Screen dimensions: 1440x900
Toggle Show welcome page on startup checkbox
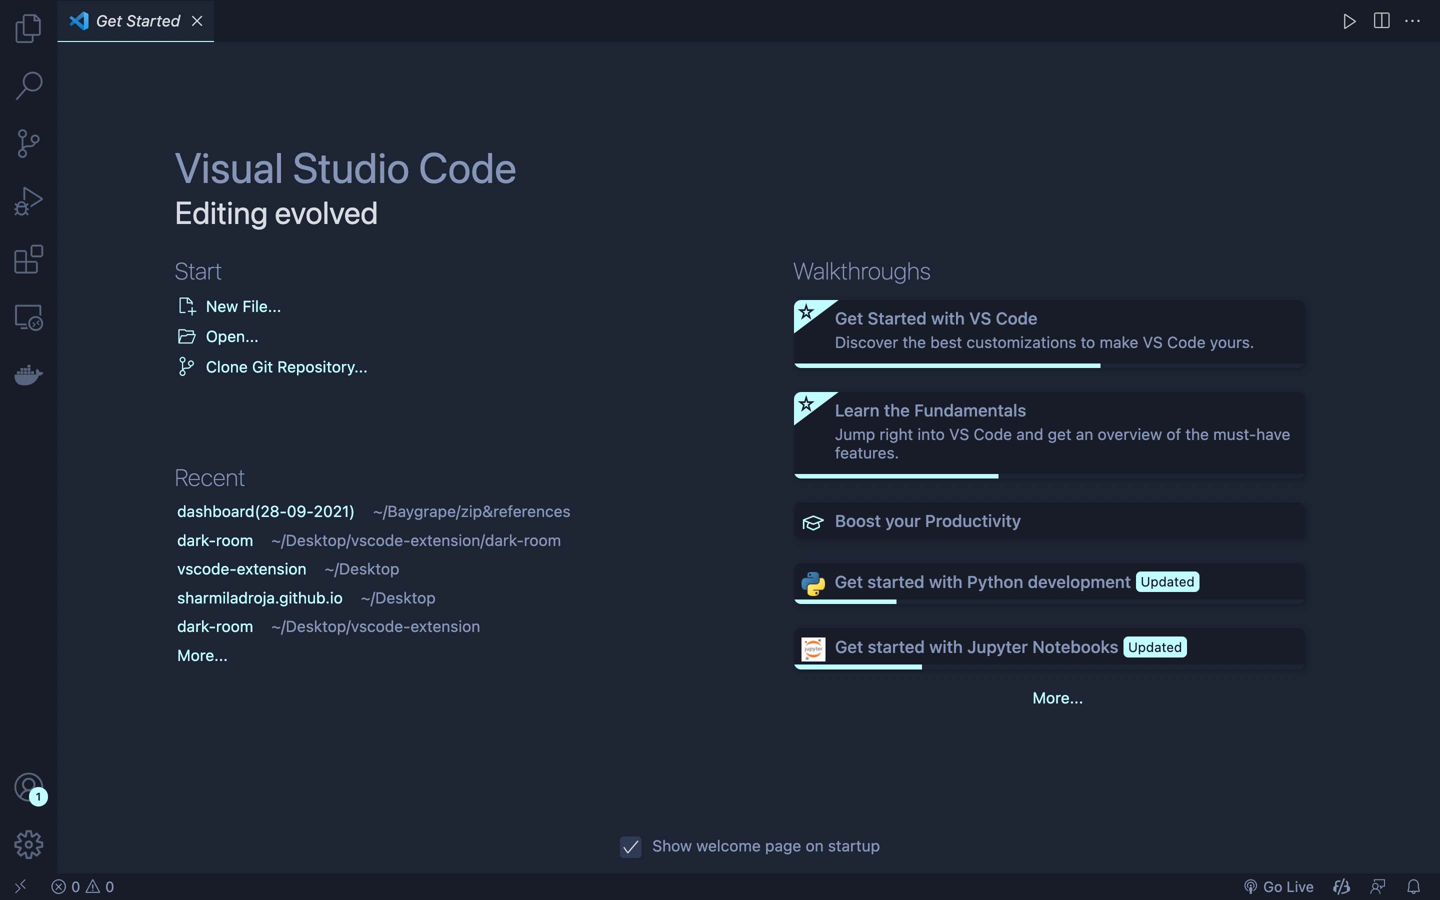(630, 846)
